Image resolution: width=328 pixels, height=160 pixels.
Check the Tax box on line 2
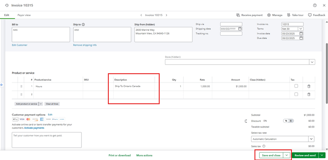pyautogui.click(x=296, y=94)
